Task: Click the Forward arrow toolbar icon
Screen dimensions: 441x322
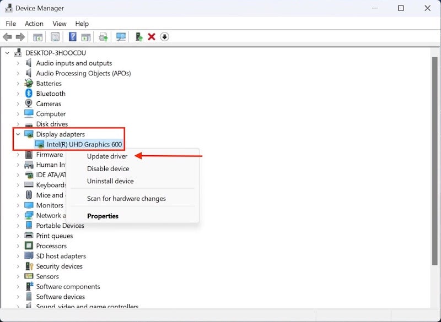Action: [x=20, y=37]
